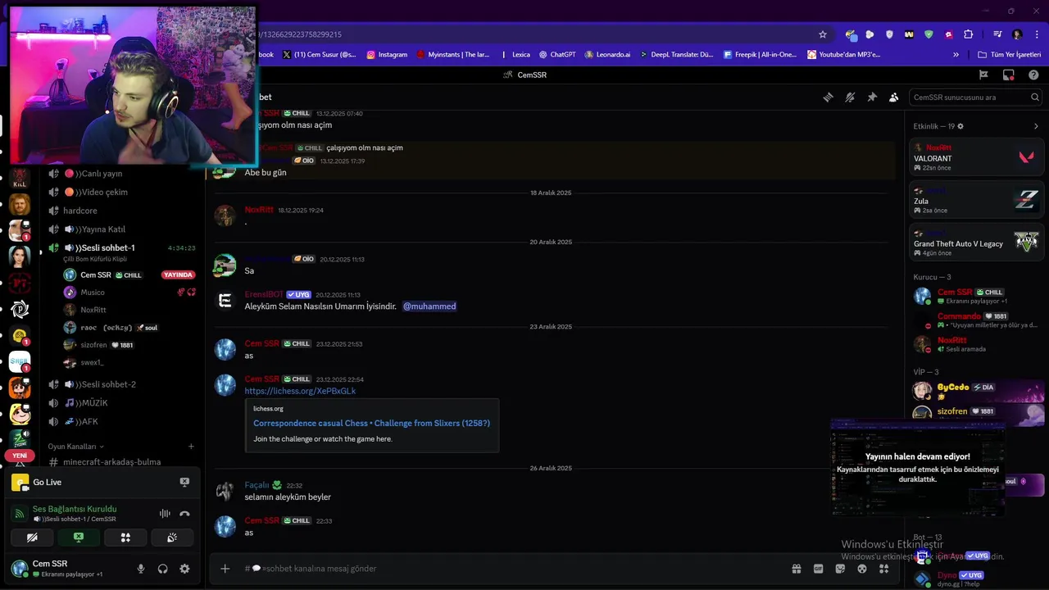Select Musico in voice channel list
This screenshot has width=1049, height=590.
pos(93,293)
